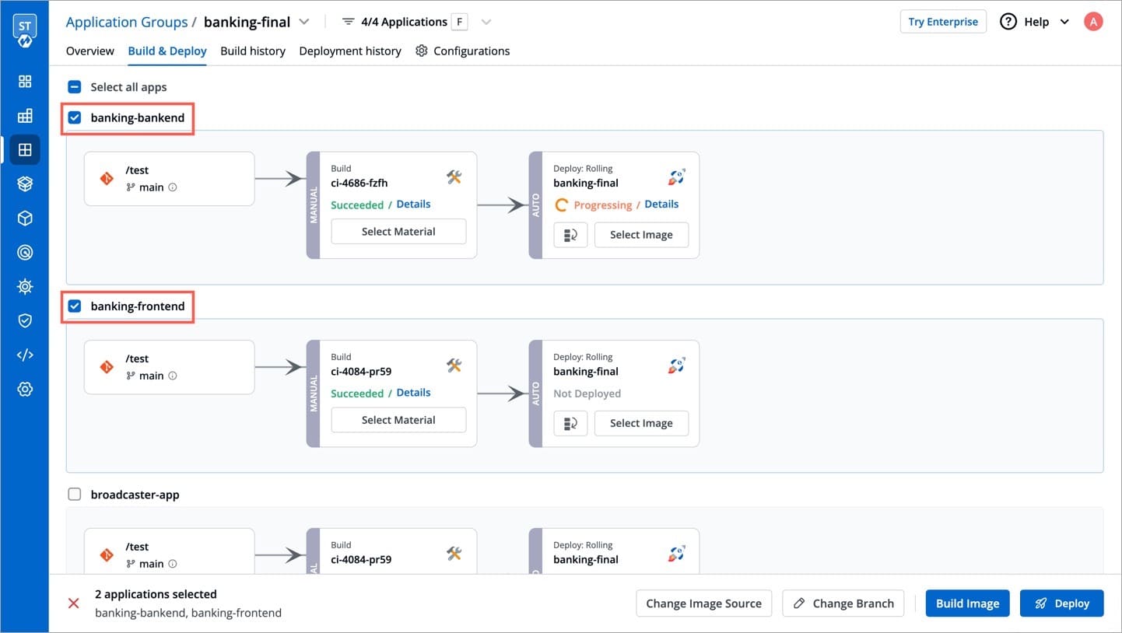This screenshot has height=633, width=1122.
Task: Click the security shield sidebar icon
Action: (x=25, y=320)
